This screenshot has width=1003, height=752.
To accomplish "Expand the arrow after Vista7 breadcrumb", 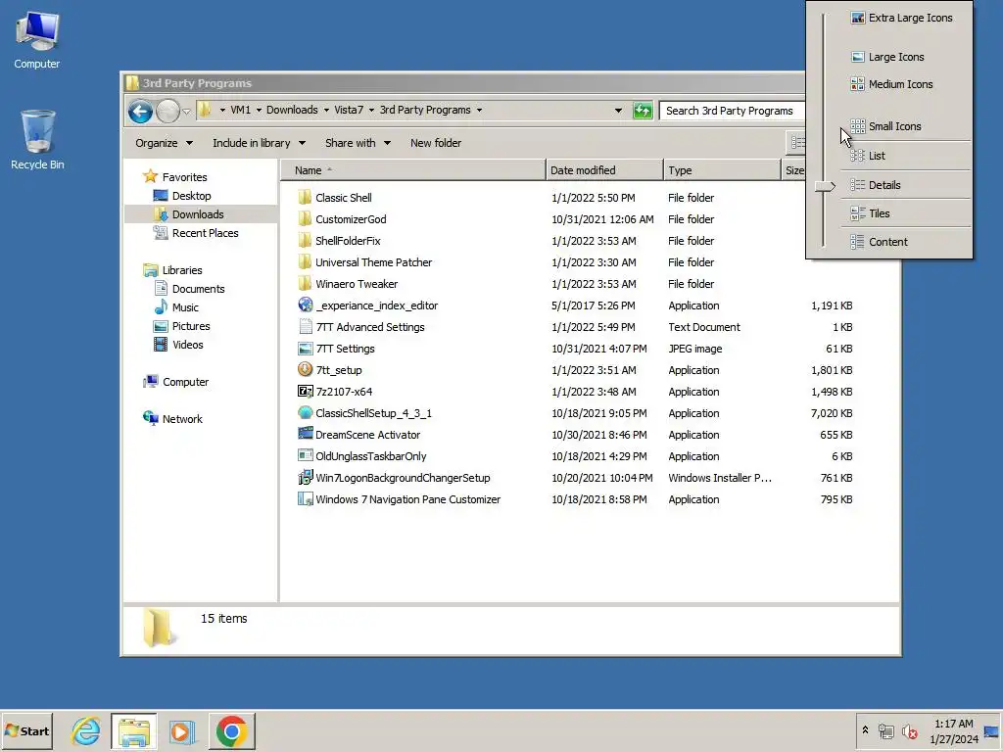I will coord(371,110).
